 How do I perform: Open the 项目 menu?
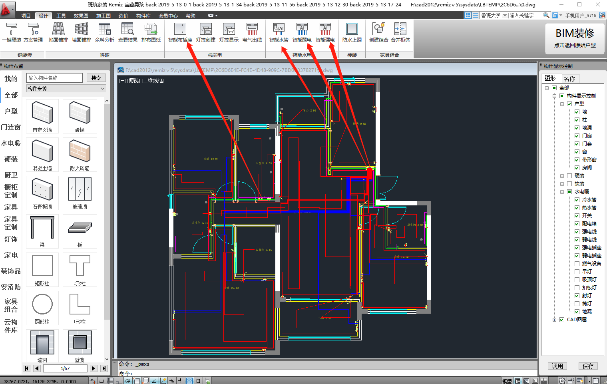point(26,16)
